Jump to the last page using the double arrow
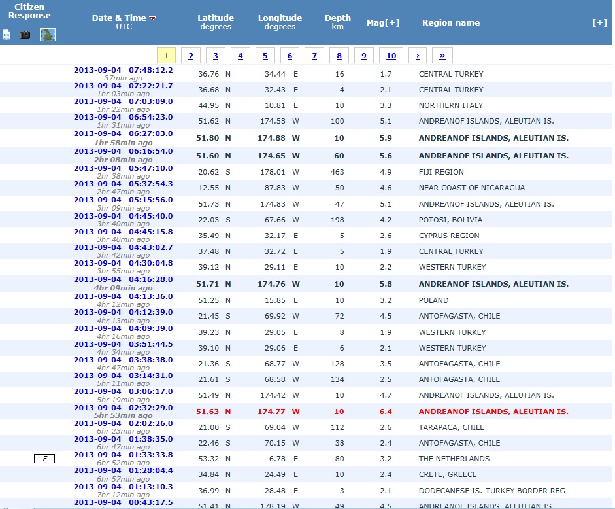615x509 pixels. 442,56
